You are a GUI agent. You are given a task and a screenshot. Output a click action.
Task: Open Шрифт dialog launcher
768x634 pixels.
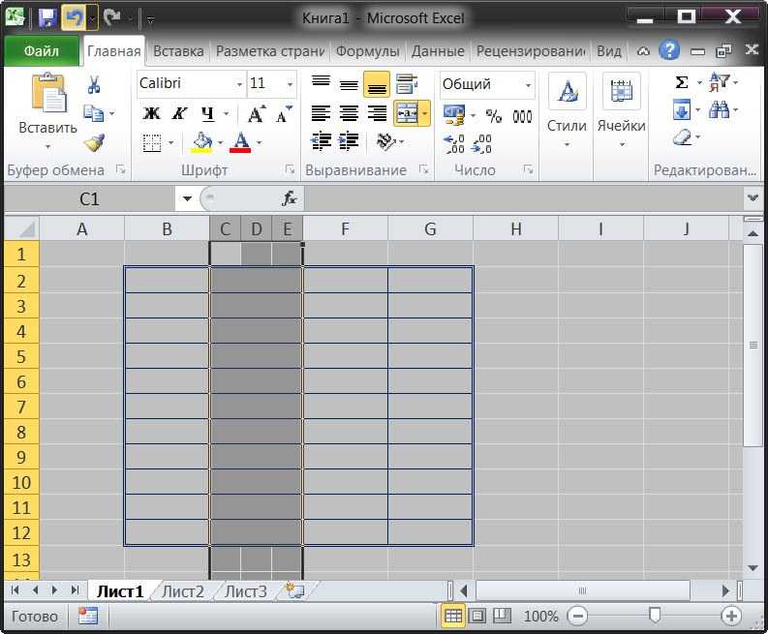(x=290, y=169)
